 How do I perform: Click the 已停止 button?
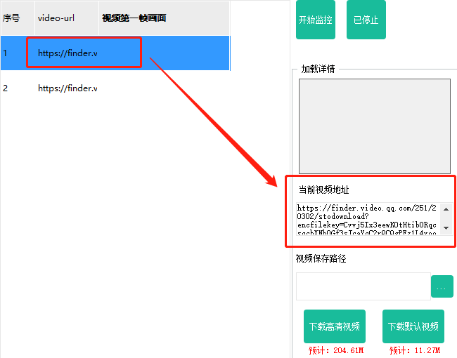click(366, 20)
